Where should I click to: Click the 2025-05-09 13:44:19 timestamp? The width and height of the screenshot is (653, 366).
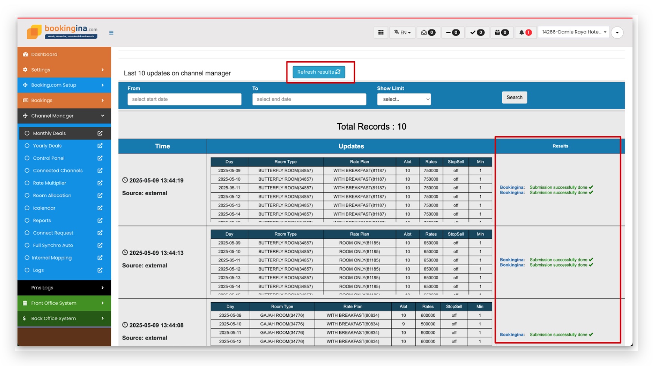157,180
